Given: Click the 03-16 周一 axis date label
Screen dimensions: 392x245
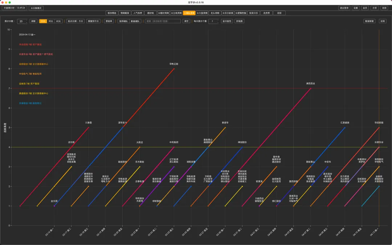Looking at the screenshot, I should click(x=50, y=232).
